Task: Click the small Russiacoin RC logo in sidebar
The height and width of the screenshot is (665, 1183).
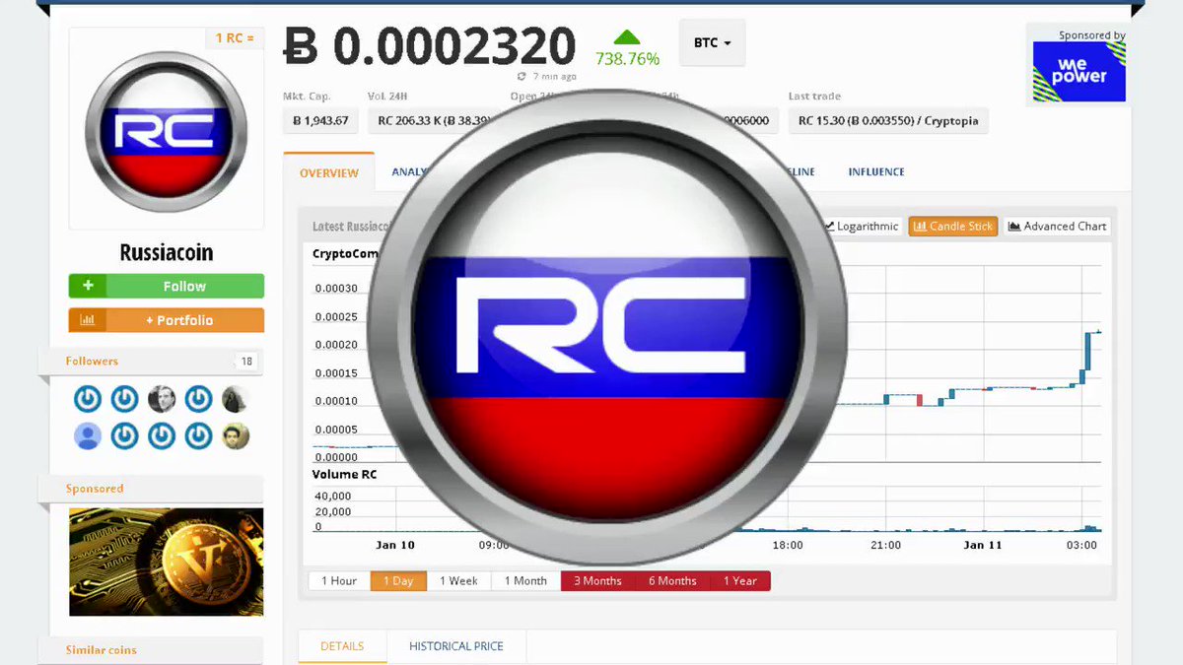Action: click(x=166, y=130)
